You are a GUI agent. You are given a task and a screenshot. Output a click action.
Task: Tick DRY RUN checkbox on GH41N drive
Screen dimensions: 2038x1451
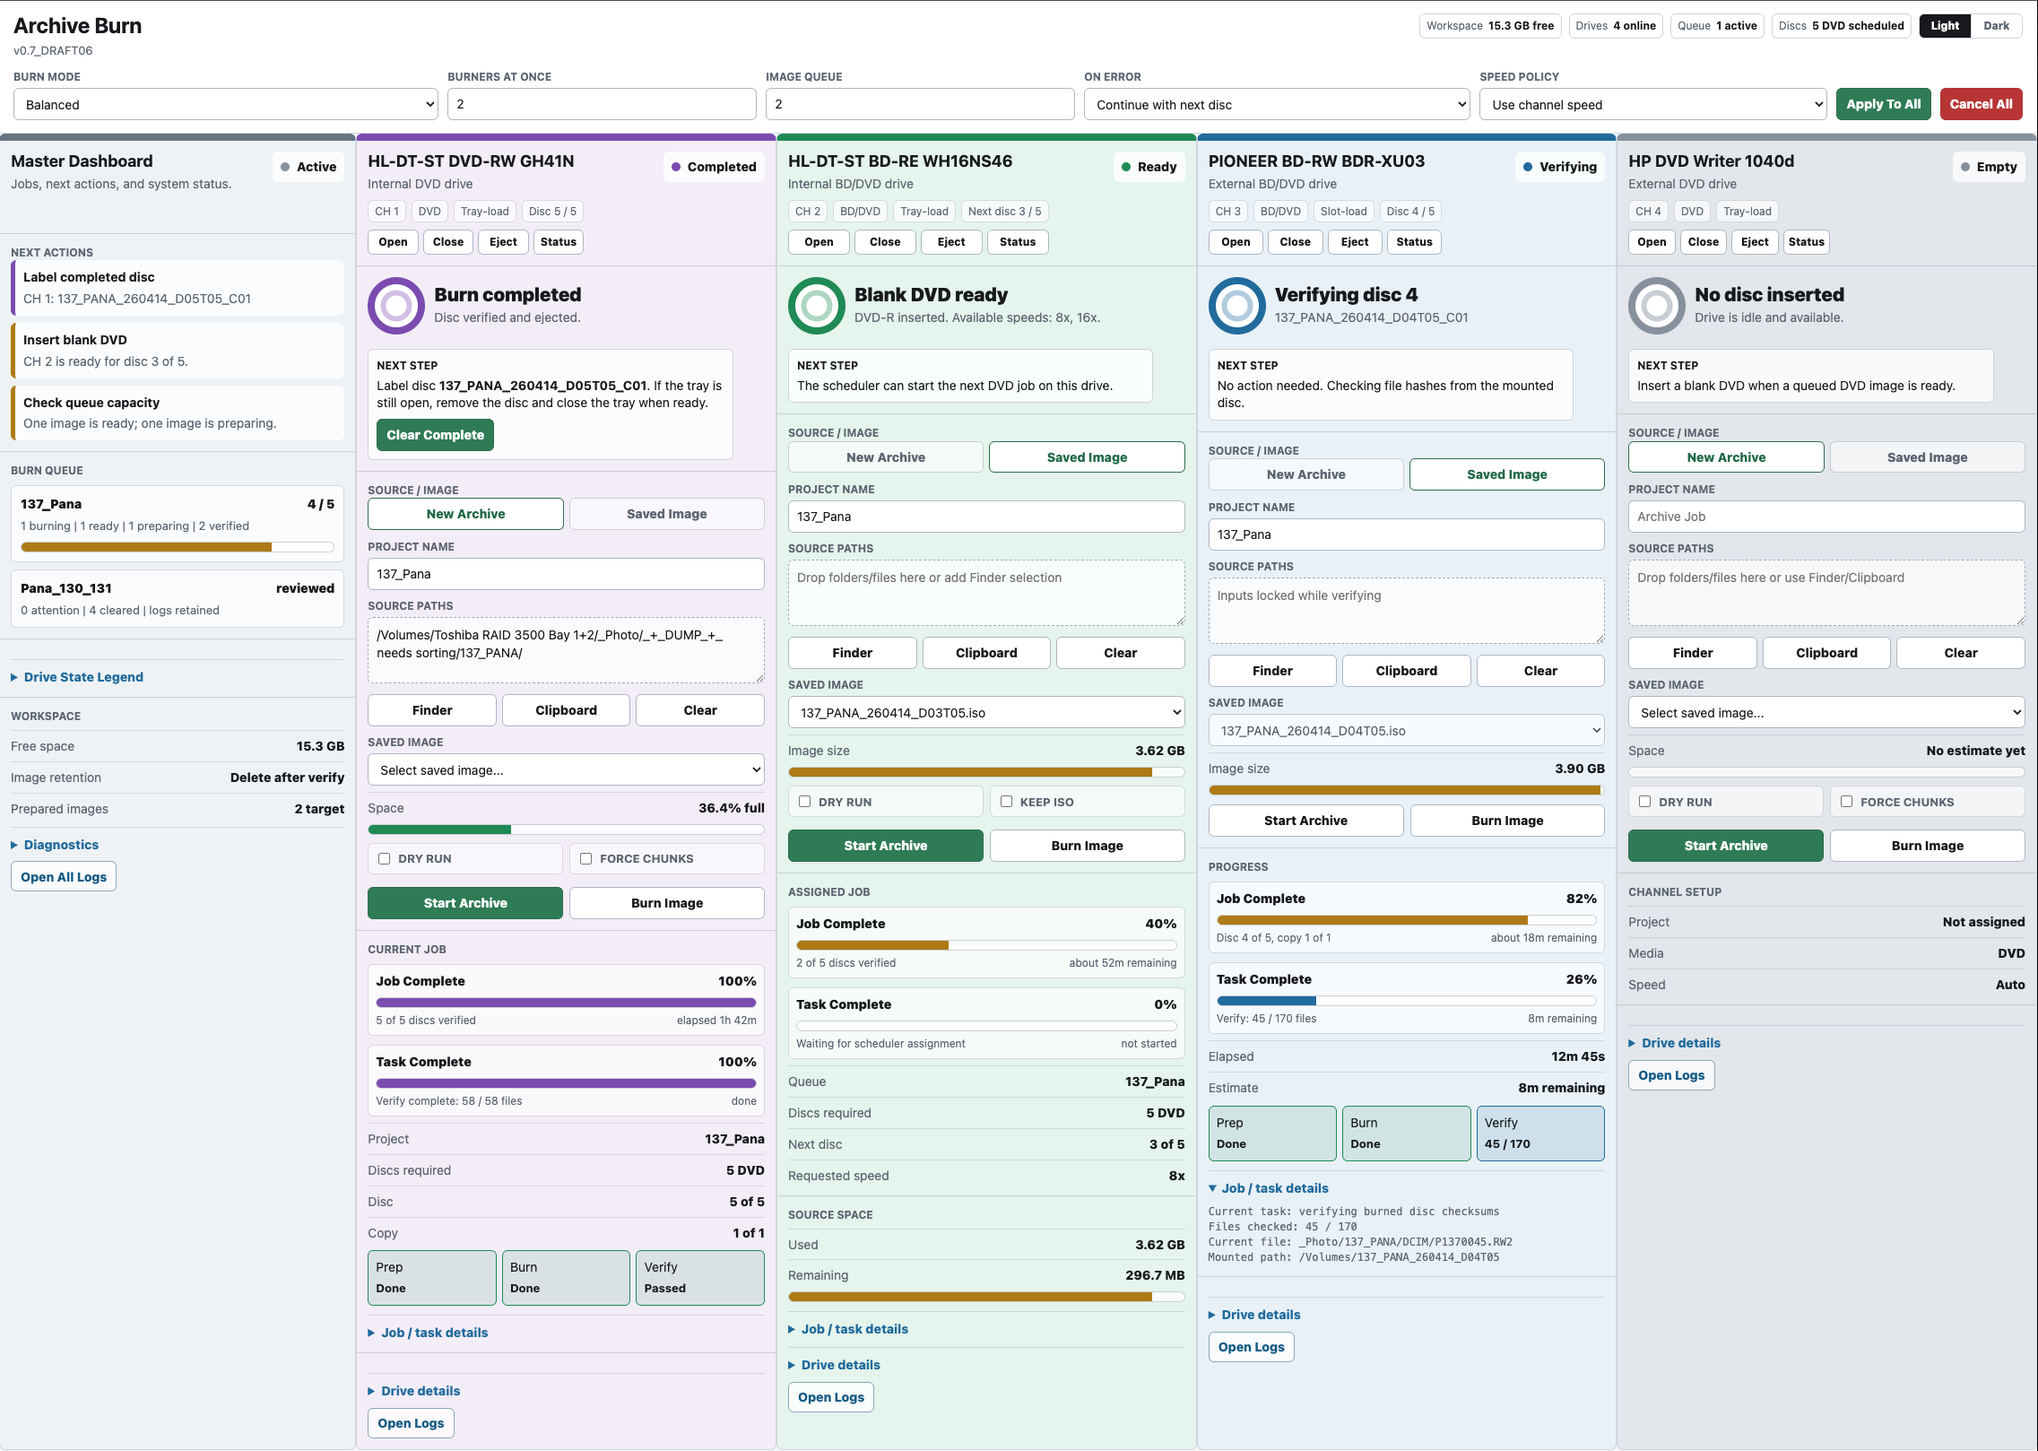coord(384,858)
